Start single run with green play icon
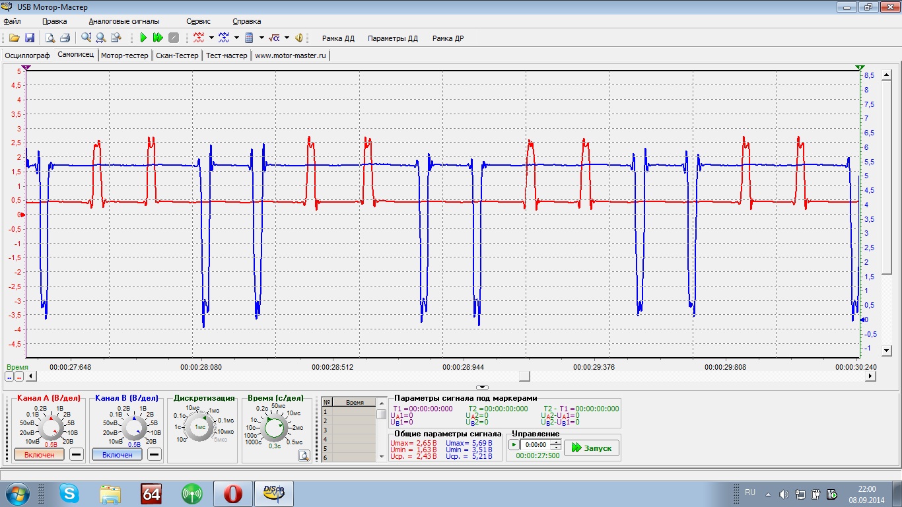902x507 pixels. coord(143,38)
